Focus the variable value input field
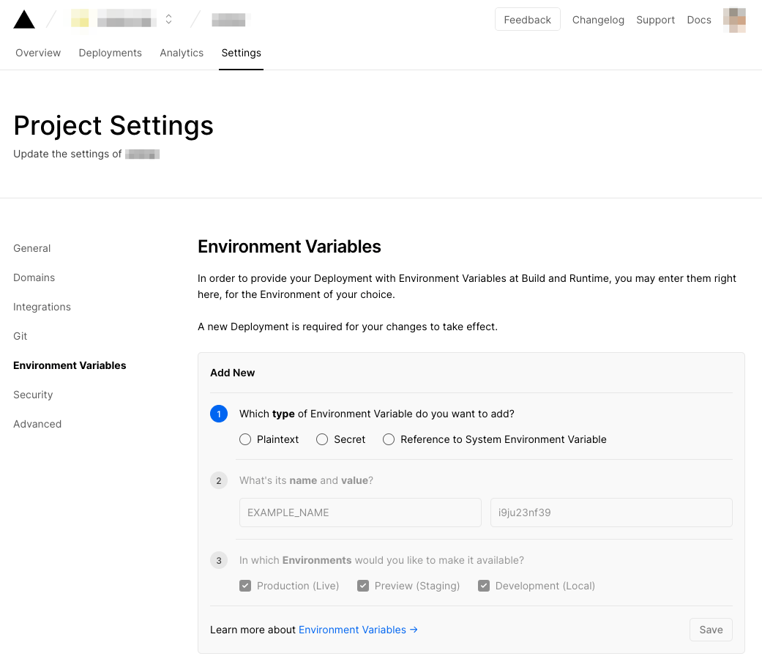Image resolution: width=762 pixels, height=667 pixels. point(611,513)
